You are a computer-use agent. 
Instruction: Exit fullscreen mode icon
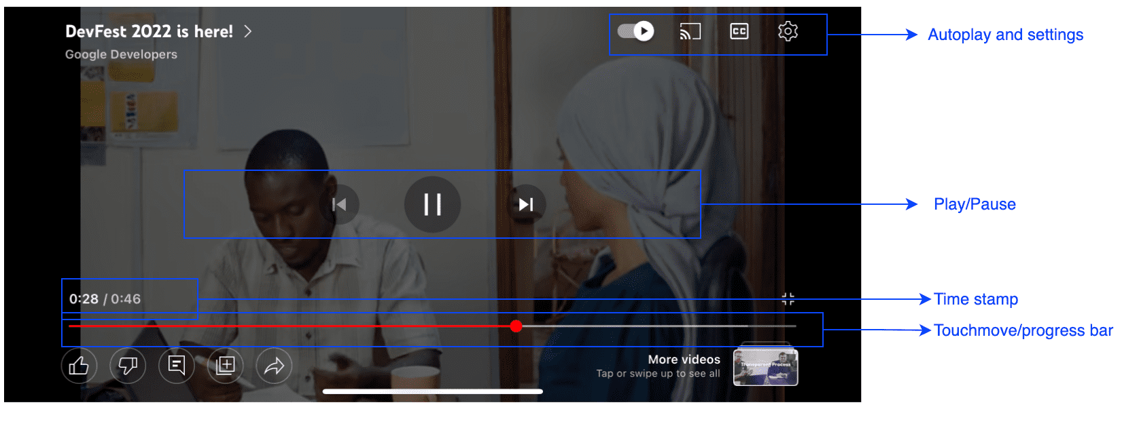click(x=788, y=299)
